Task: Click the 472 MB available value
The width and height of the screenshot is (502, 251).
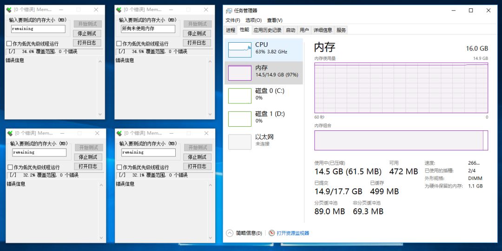Action: coord(403,171)
